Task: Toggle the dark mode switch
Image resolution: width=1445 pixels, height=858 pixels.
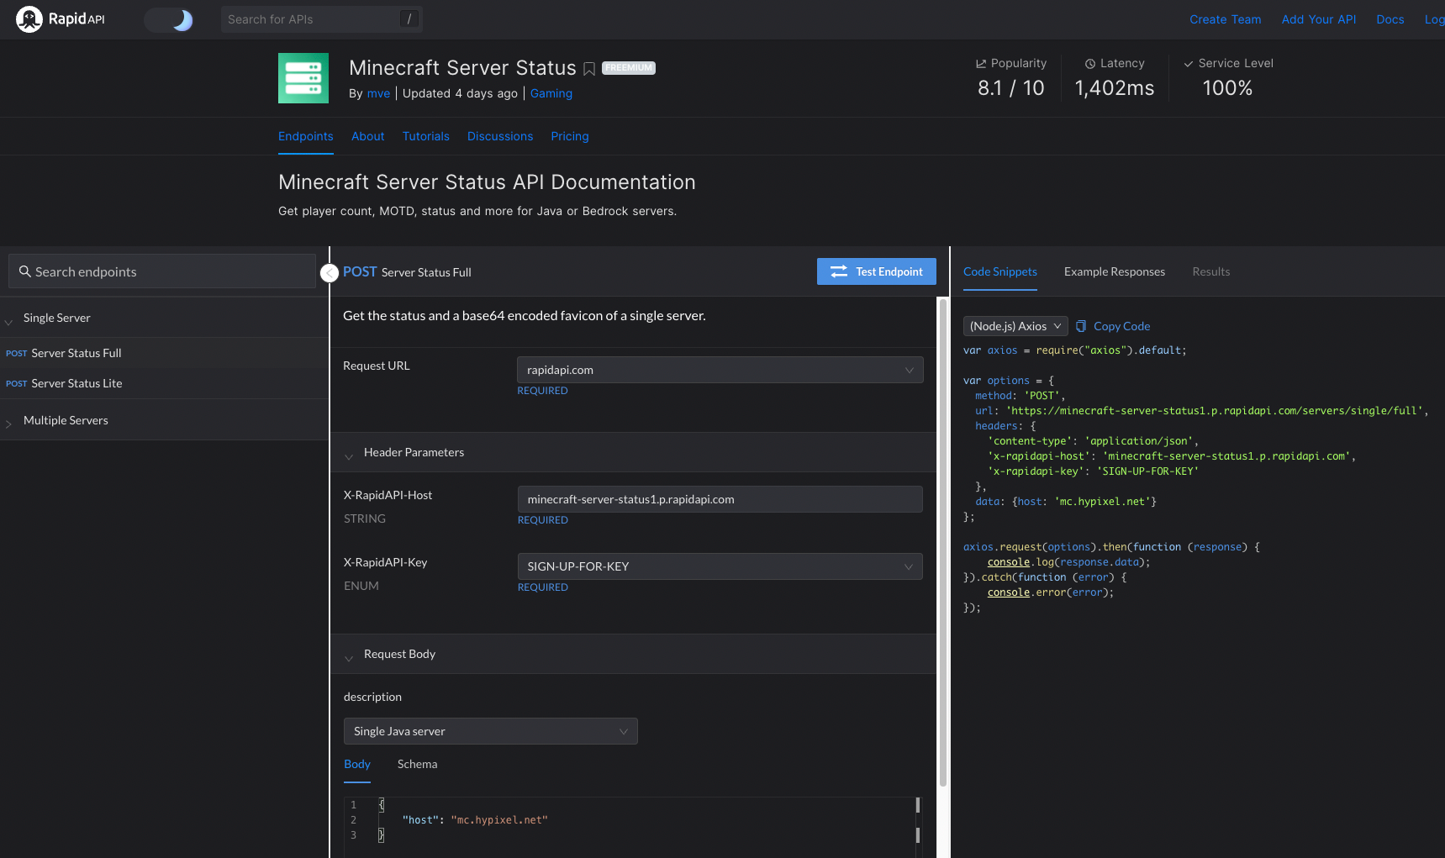Action: [169, 19]
